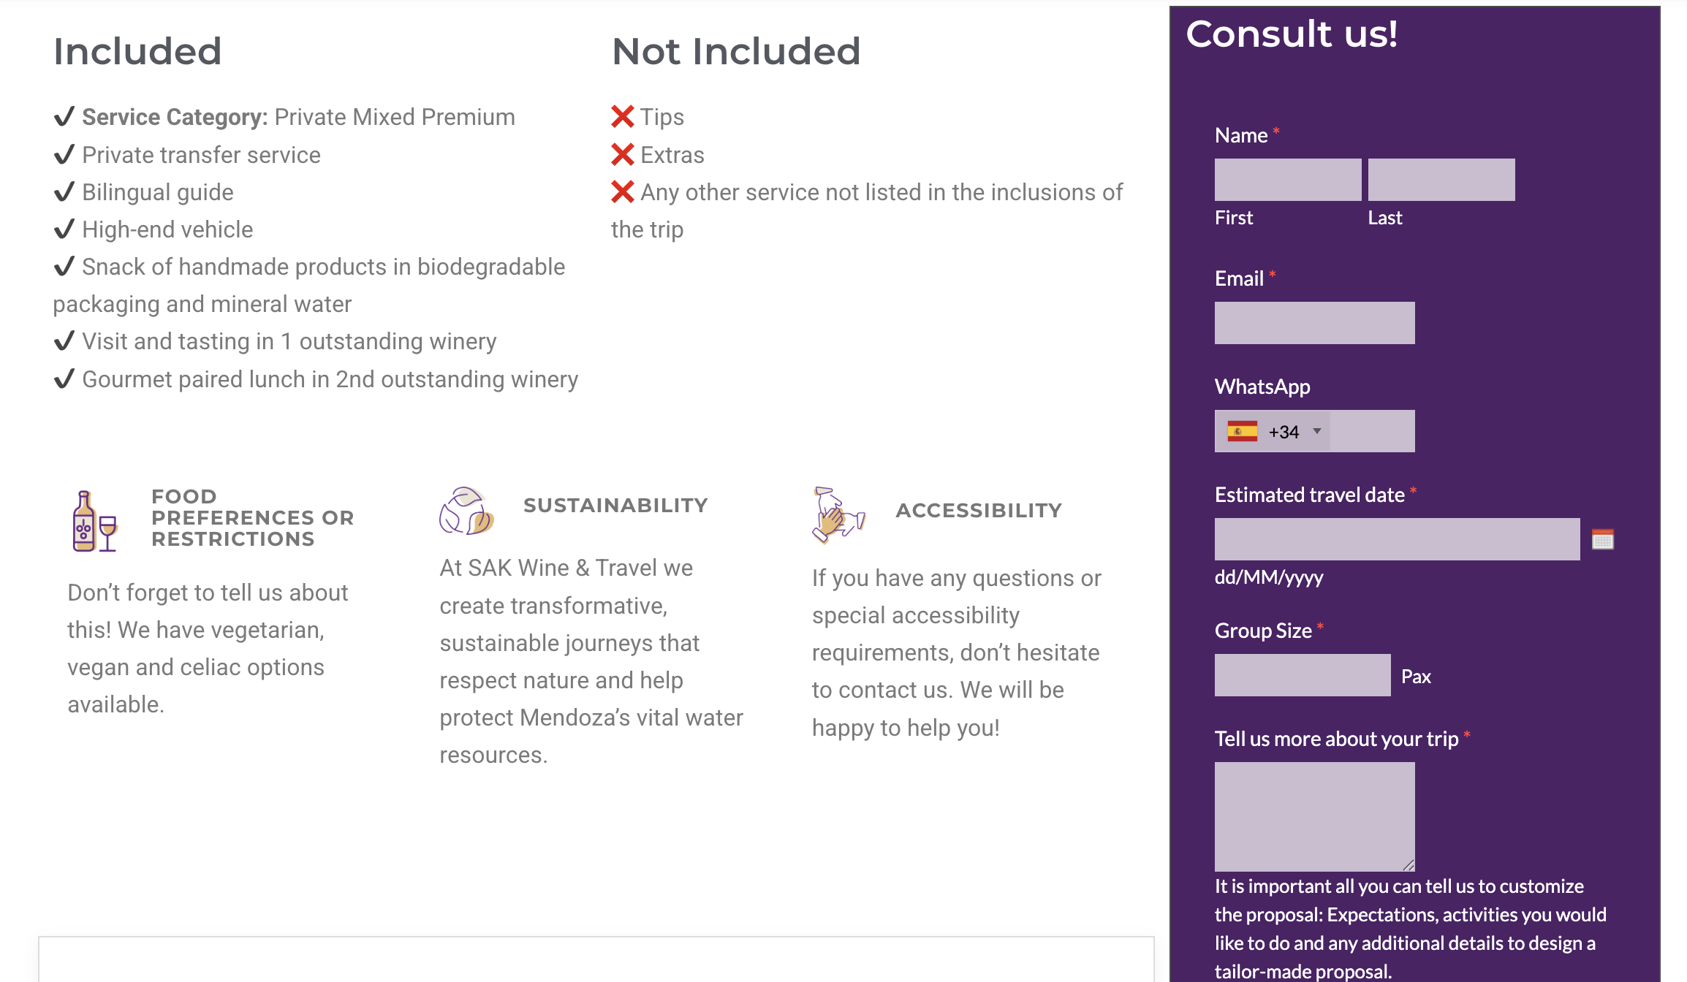The image size is (1687, 982).
Task: Click the Food Preferences or Restrictions heading
Action: point(252,518)
